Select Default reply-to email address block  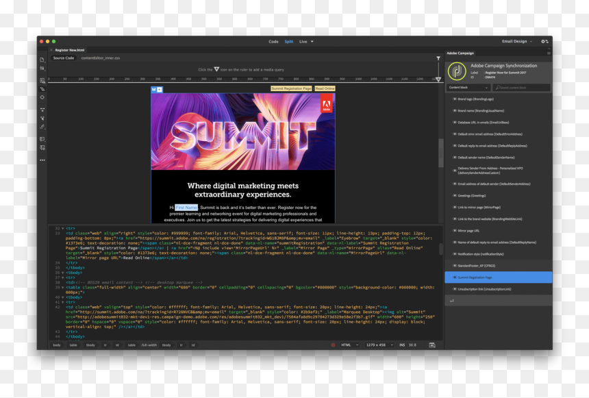click(499, 146)
